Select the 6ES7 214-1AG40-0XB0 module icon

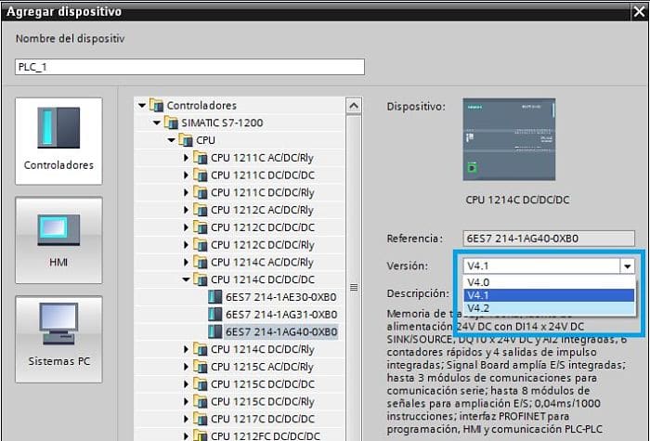[x=214, y=331]
